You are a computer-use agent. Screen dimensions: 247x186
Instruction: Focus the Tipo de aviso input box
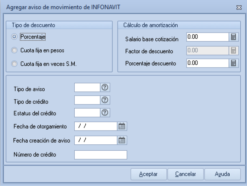pyautogui.click(x=87, y=88)
